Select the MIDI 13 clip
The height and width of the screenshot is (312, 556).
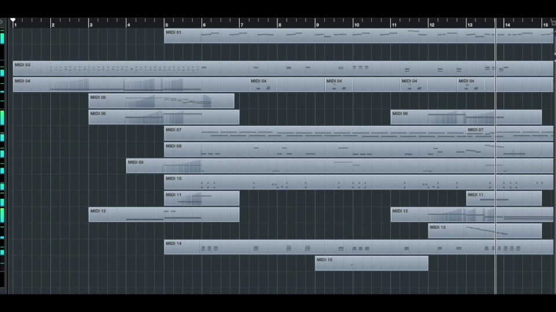pyautogui.click(x=485, y=231)
